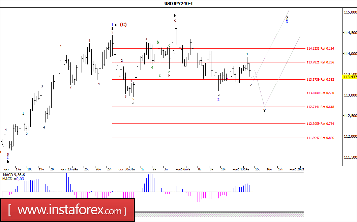The height and width of the screenshot is (222, 357).
Task: Click the yellow 113,437 current price tag
Action: (x=350, y=77)
